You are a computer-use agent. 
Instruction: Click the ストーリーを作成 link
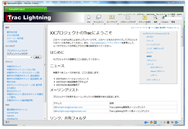coord(15,38)
